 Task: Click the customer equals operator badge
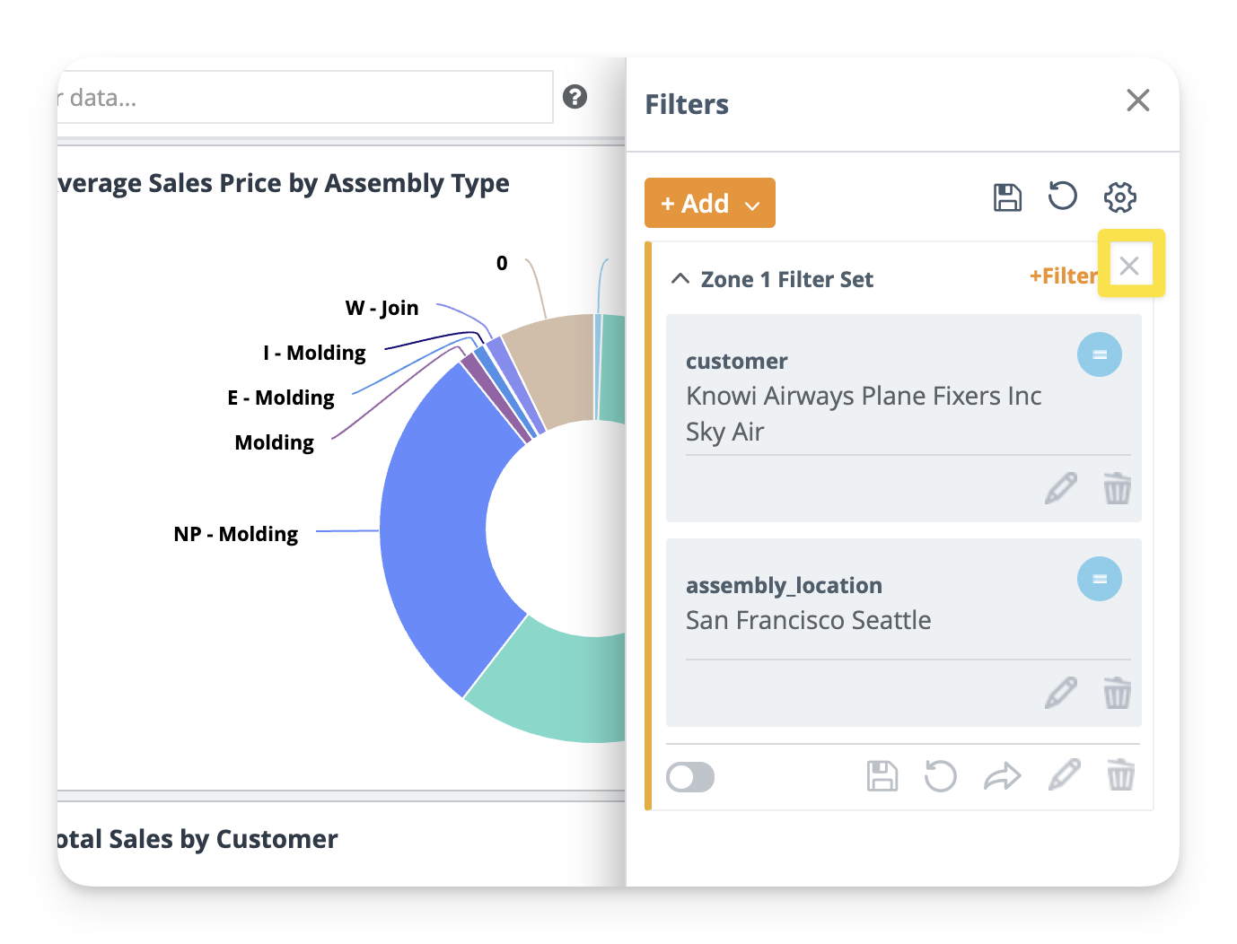(x=1099, y=355)
